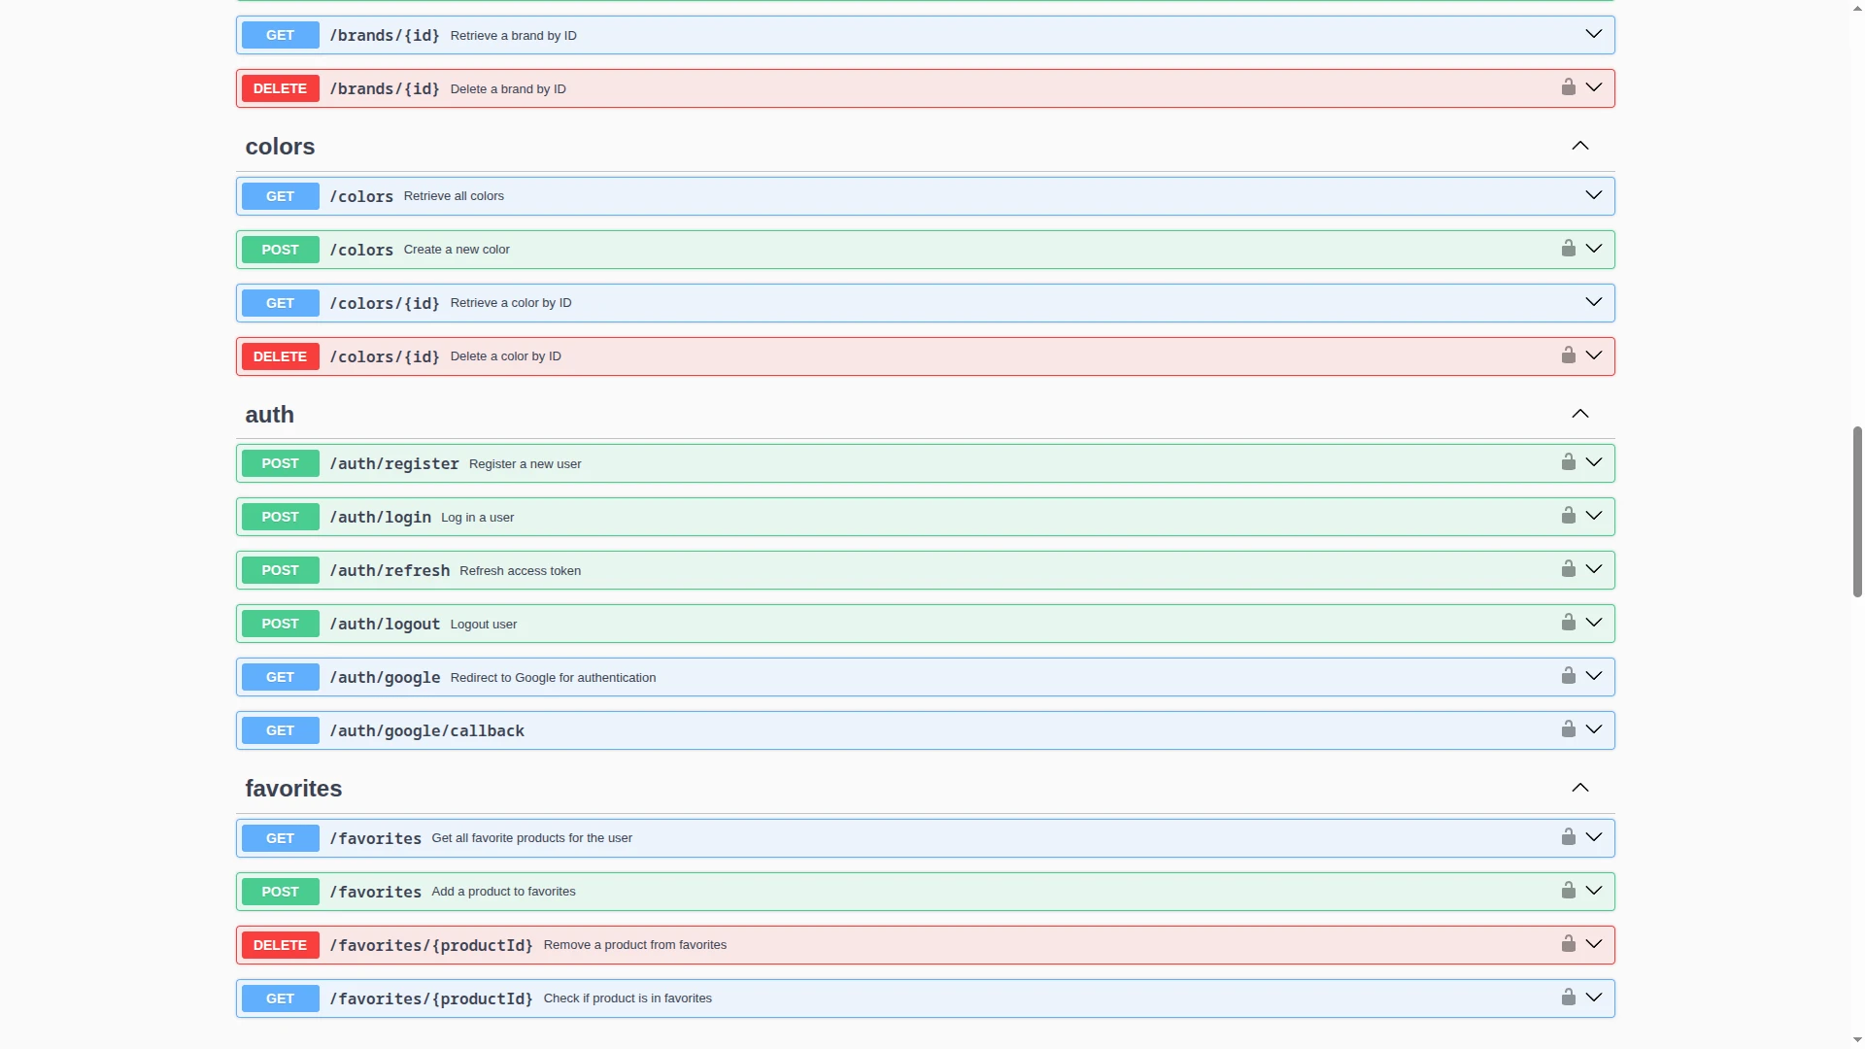Click lock icon on POST /colors row
The image size is (1865, 1049).
tap(1568, 249)
